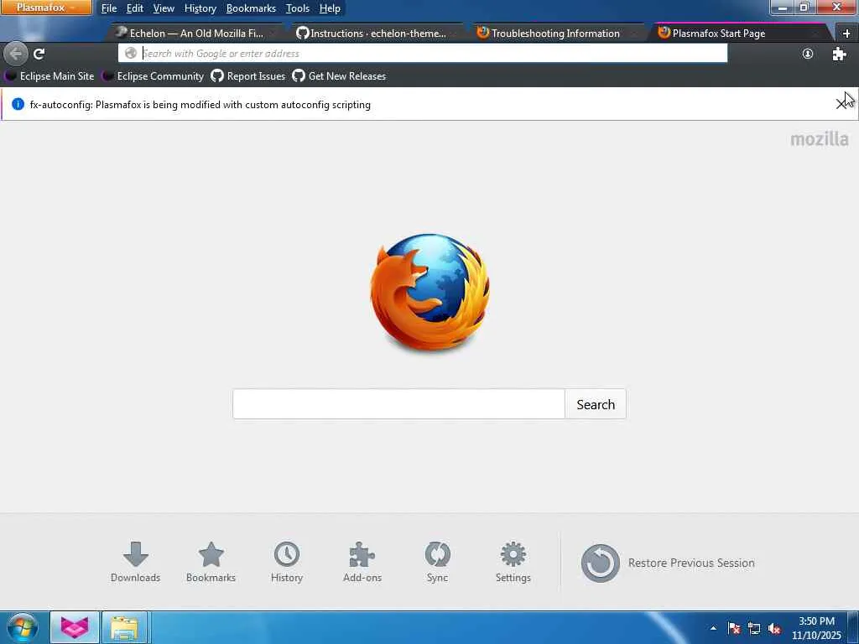Open the View menu
This screenshot has width=859, height=644.
(164, 8)
